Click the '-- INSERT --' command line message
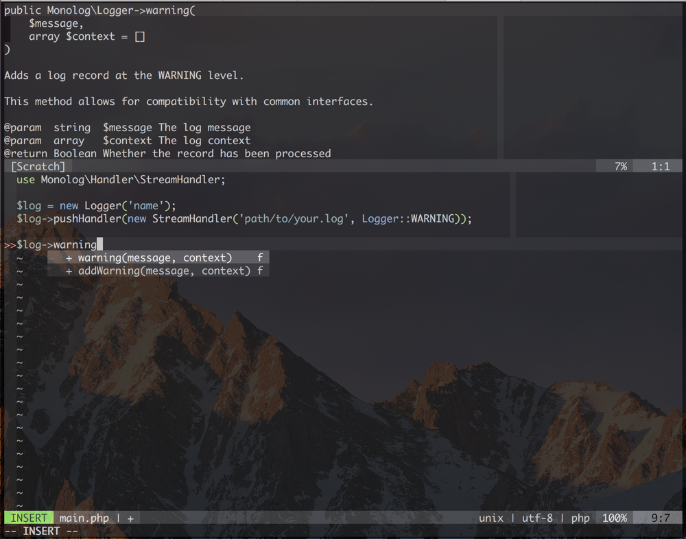The image size is (686, 539). click(x=41, y=531)
